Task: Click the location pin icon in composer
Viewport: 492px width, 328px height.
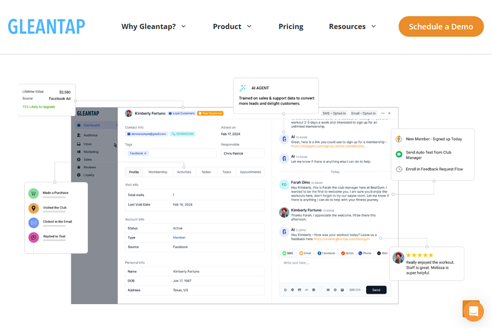Action: (x=292, y=290)
